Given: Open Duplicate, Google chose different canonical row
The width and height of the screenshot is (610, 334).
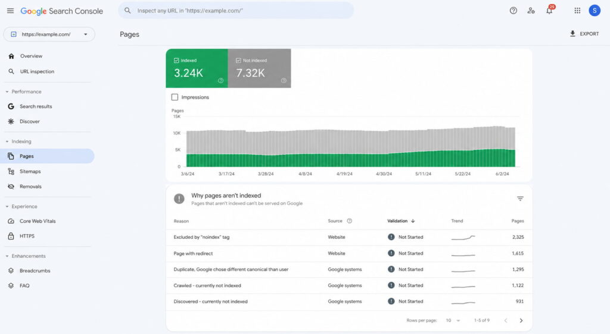Looking at the screenshot, I should pos(349,269).
